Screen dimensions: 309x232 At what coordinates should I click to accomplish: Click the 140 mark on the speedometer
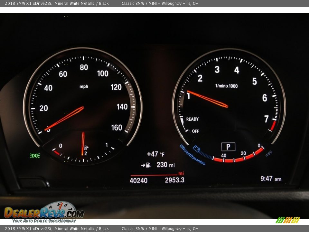122,107
